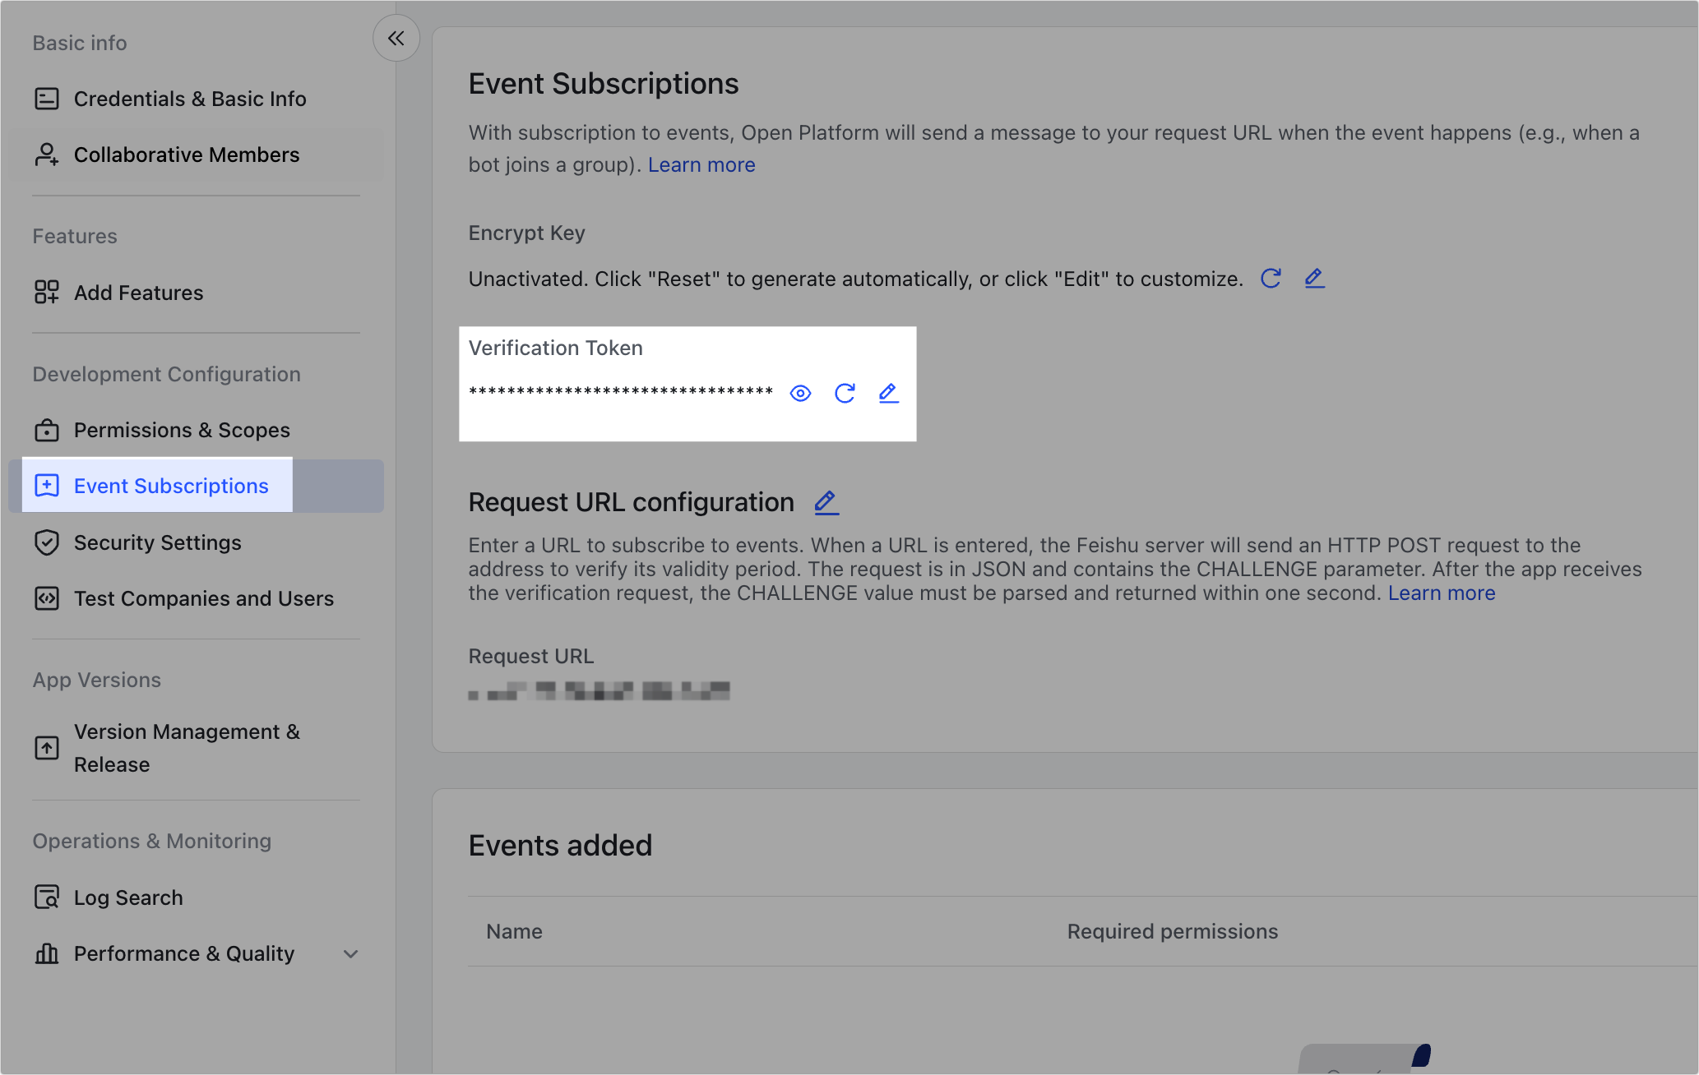
Task: Regenerate the Verification Token via refresh icon
Action: (845, 394)
